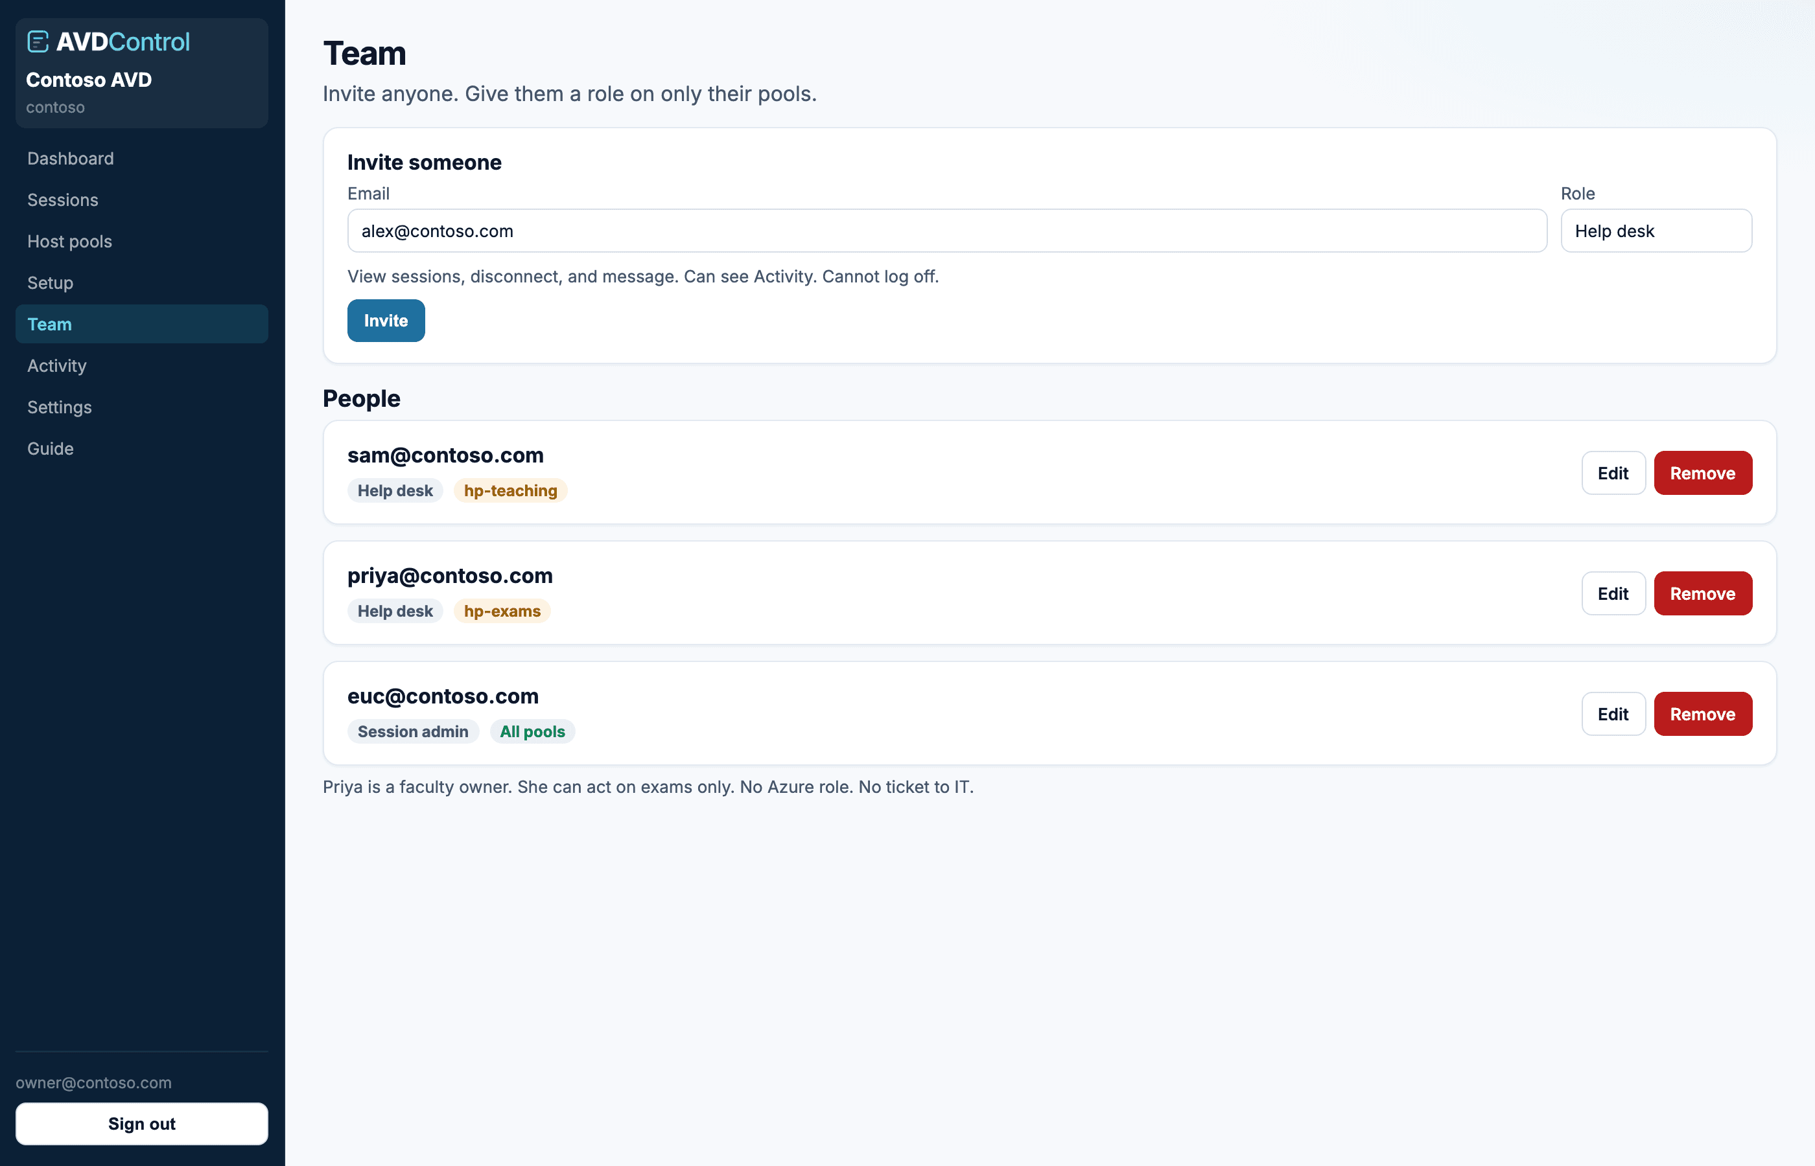The image size is (1815, 1166).
Task: Click the Help desk role description text
Action: (643, 277)
